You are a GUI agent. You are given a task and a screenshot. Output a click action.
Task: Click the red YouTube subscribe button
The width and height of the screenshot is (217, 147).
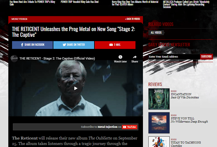pyautogui.click(x=129, y=127)
